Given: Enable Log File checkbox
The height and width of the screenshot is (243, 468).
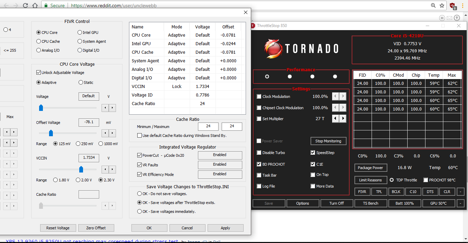Looking at the screenshot, I should coord(259,186).
